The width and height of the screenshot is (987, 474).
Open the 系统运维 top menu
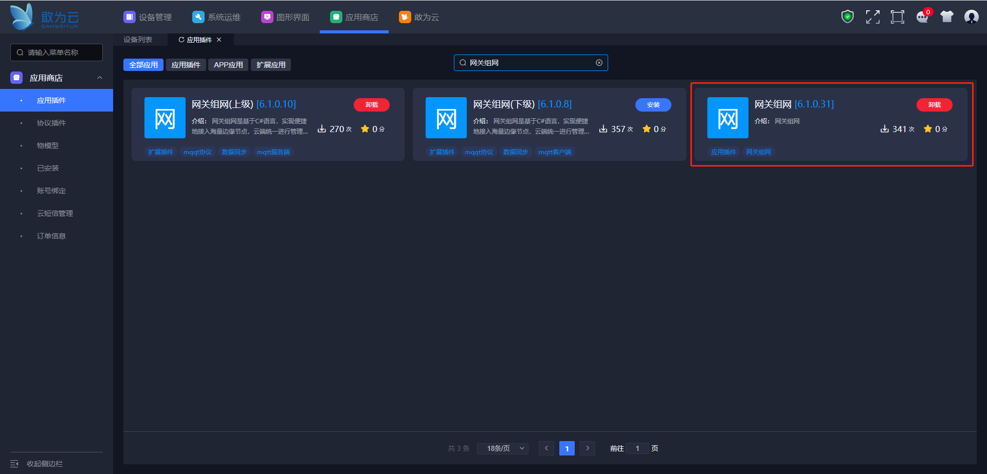pos(216,17)
